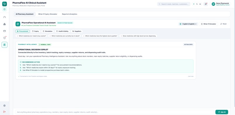Click the search magnifier icon in header

(x=159, y=4)
